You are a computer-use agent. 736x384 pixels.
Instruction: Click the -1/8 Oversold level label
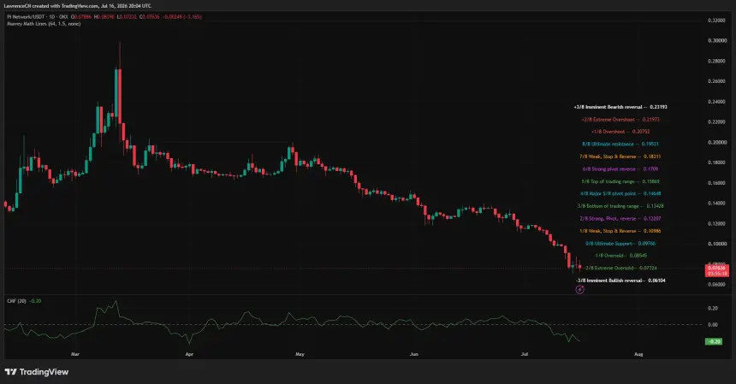620,256
